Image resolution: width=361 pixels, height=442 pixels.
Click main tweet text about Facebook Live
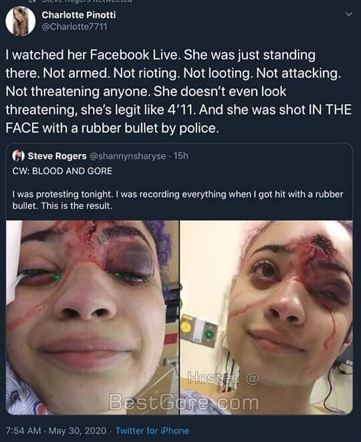point(178,91)
